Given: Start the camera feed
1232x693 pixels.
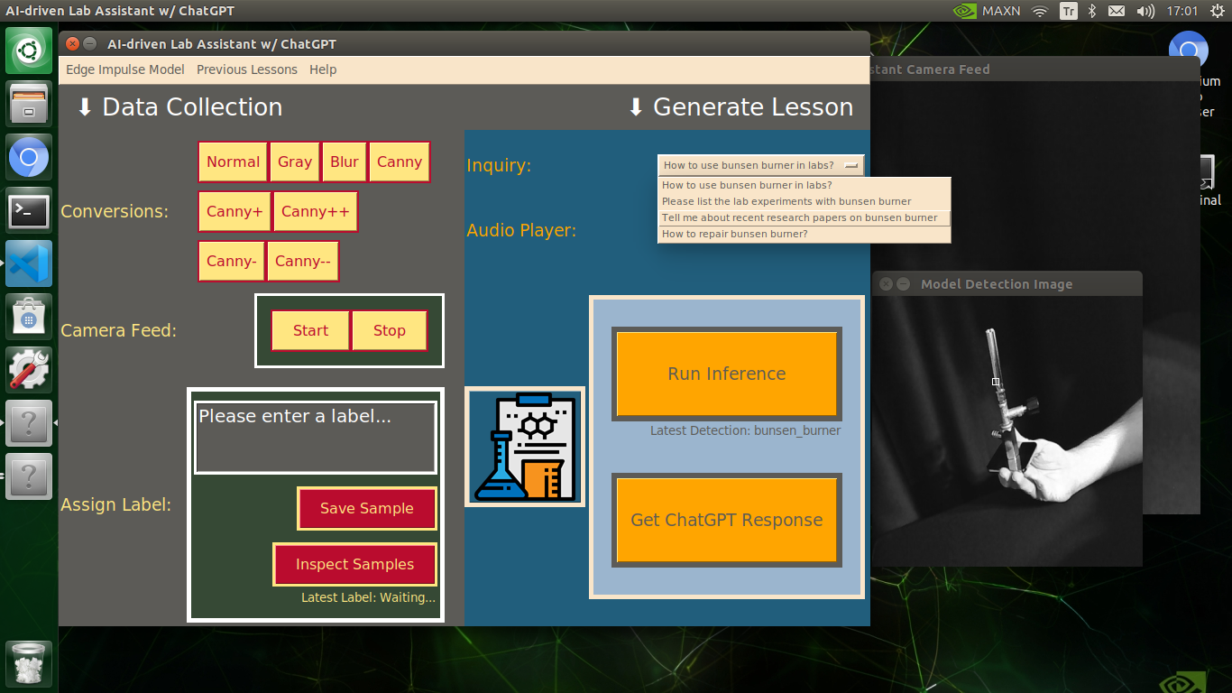Looking at the screenshot, I should pyautogui.click(x=310, y=330).
